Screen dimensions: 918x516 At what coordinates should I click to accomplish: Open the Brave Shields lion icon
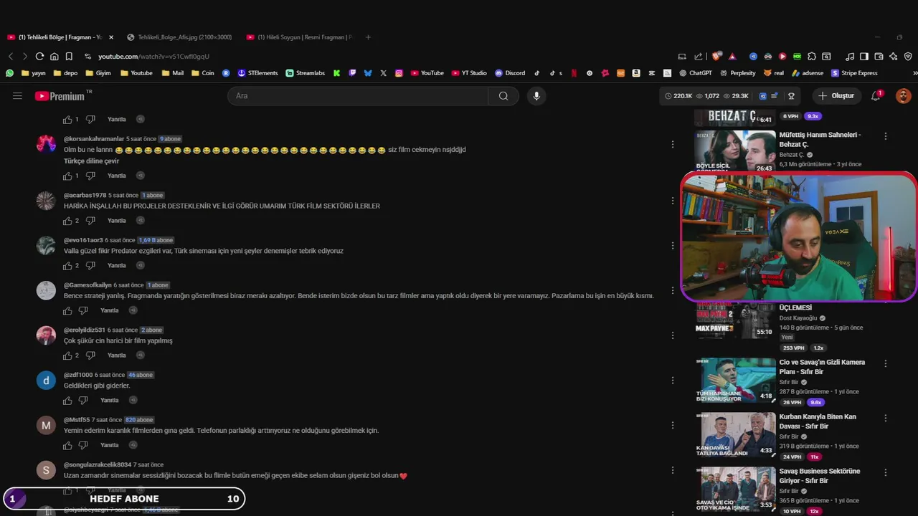pyautogui.click(x=717, y=57)
